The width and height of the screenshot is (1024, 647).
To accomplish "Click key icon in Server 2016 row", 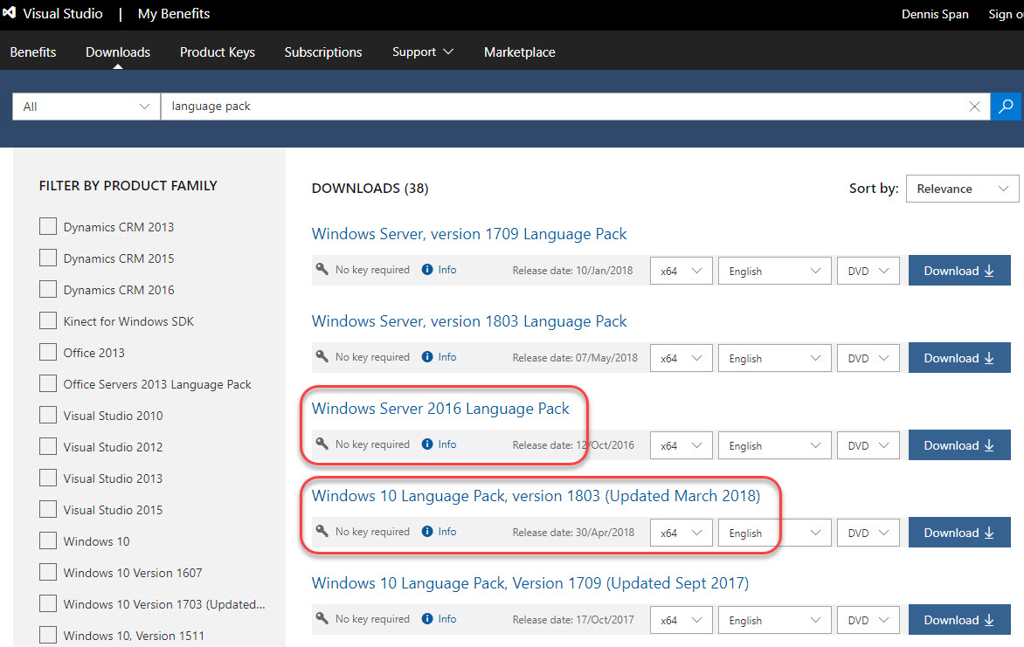I will click(x=322, y=444).
